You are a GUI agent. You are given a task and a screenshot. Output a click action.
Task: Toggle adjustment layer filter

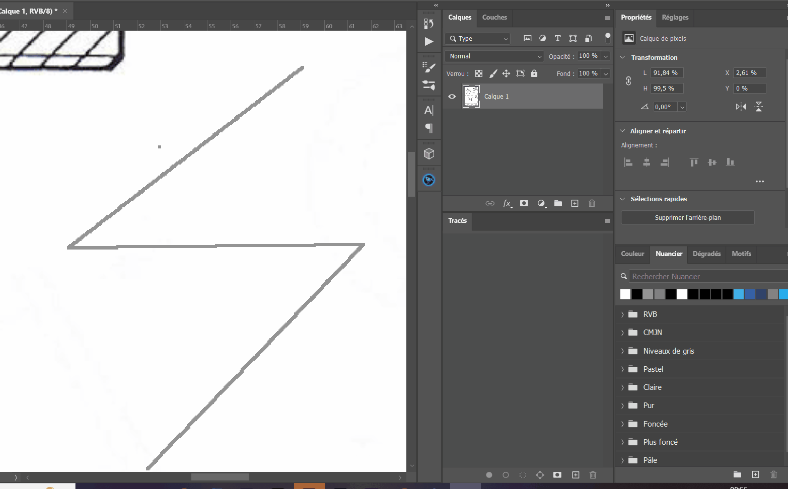pos(543,38)
